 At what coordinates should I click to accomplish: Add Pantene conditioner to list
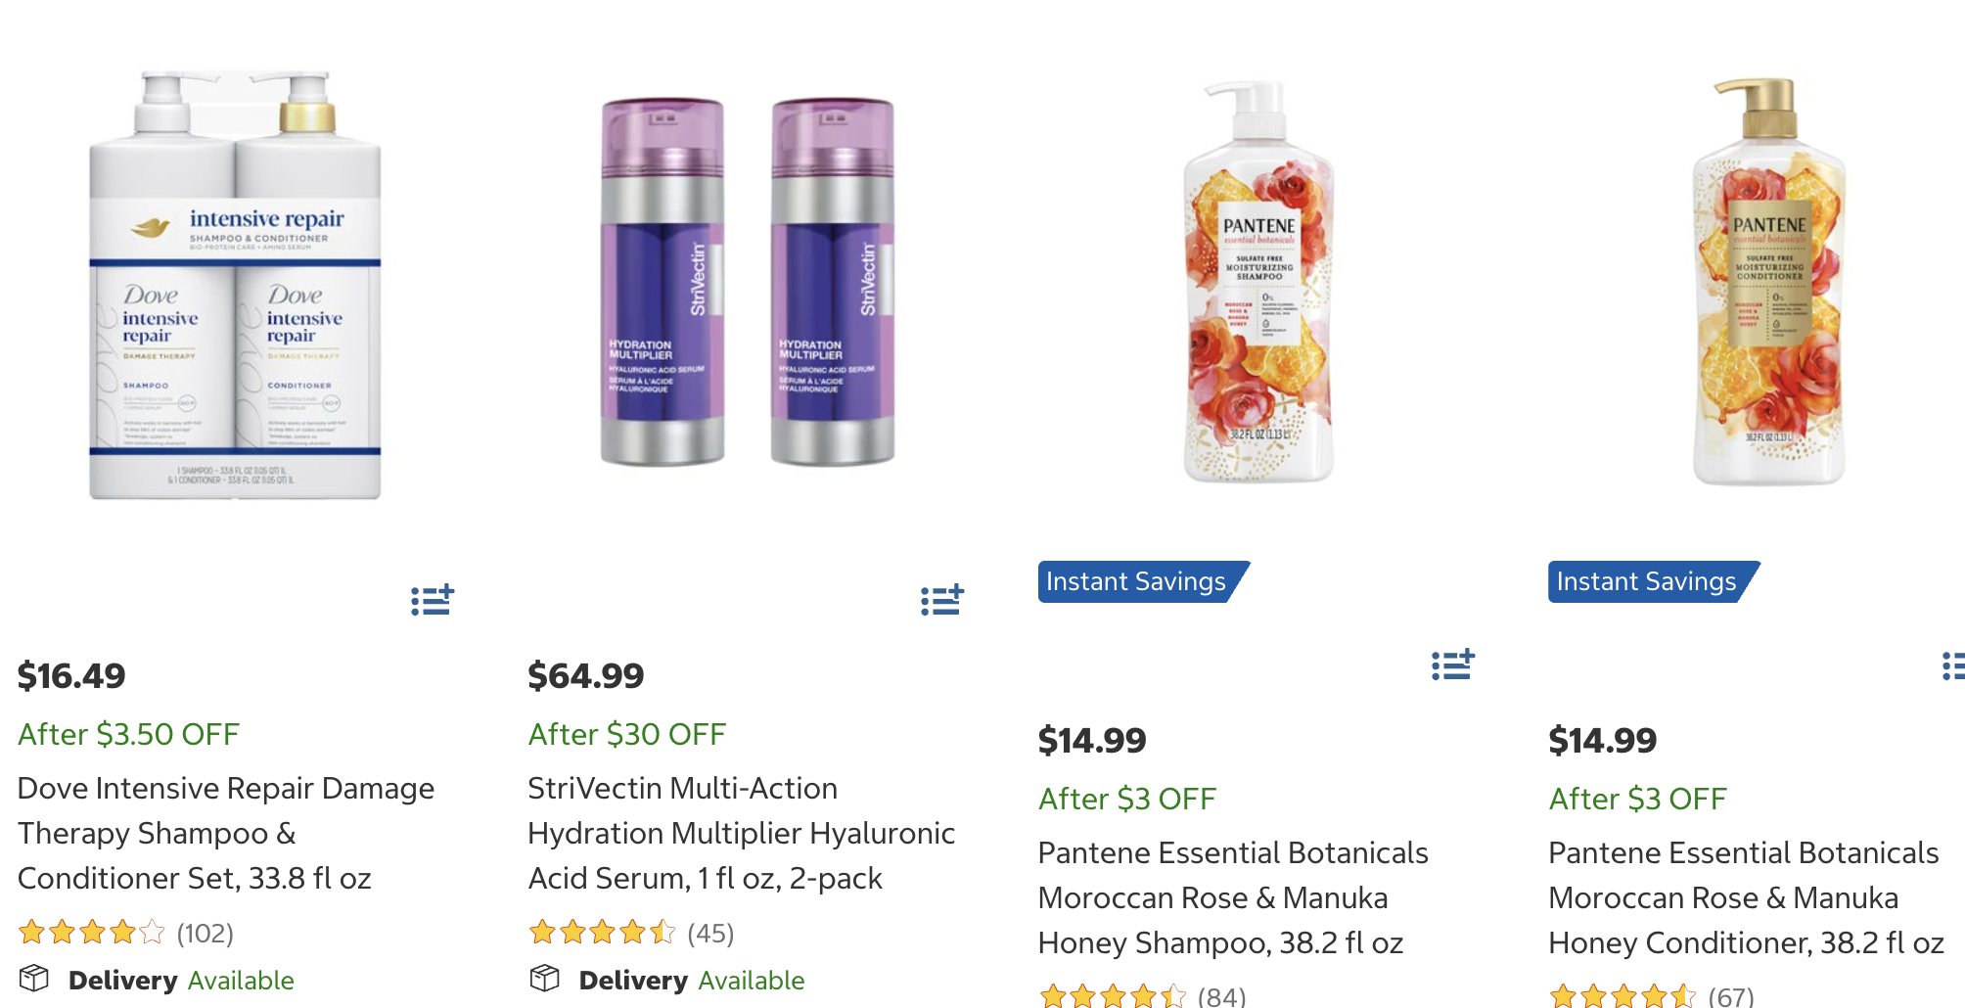(1954, 665)
